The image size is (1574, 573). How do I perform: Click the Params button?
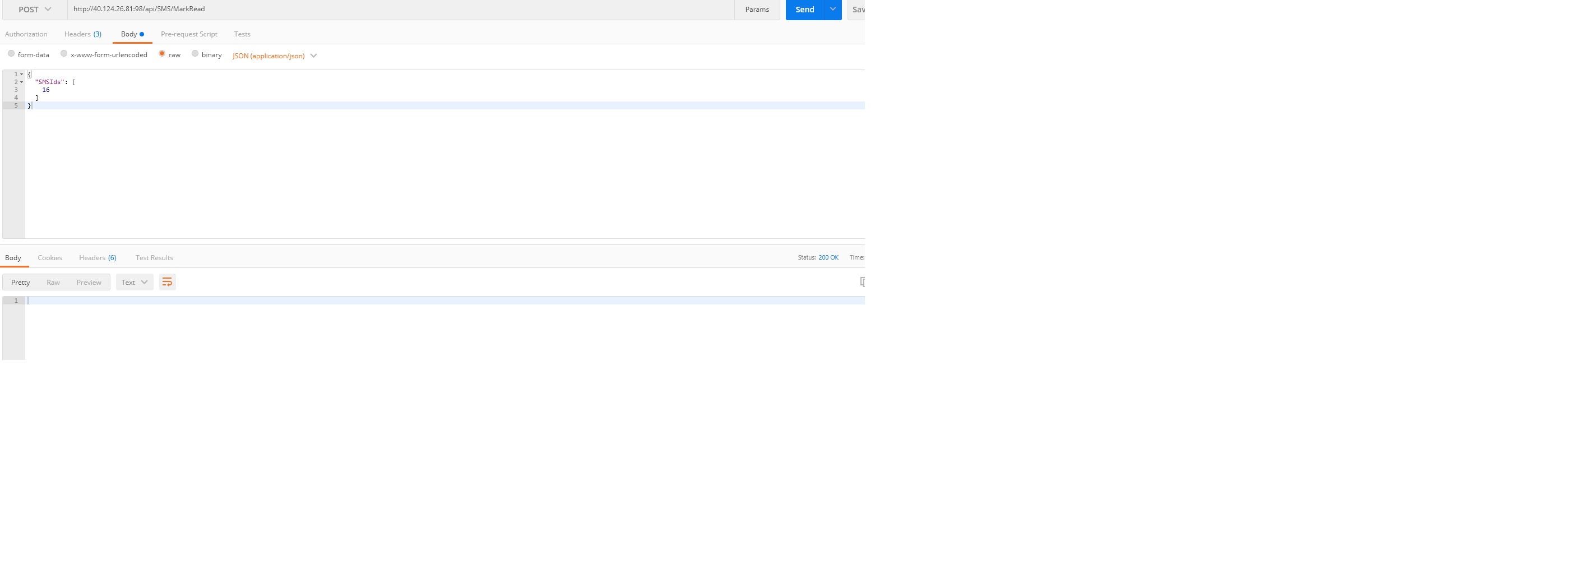756,9
